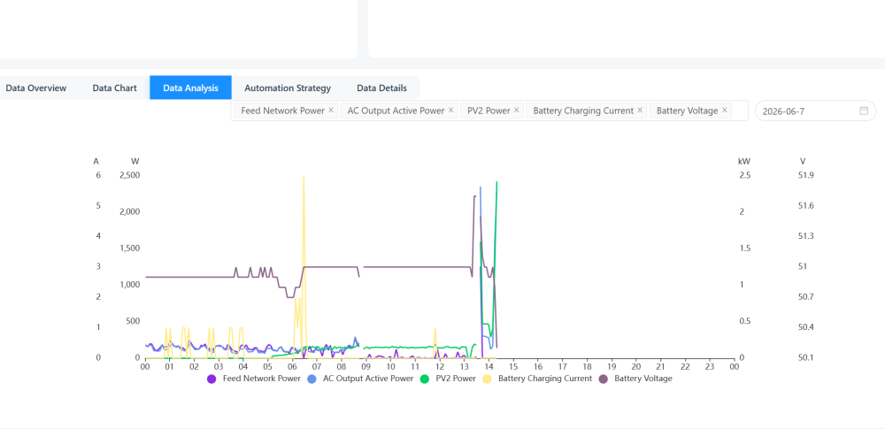Click the PV2 Power legend text
Viewport: 885px width, 429px height.
click(x=456, y=379)
